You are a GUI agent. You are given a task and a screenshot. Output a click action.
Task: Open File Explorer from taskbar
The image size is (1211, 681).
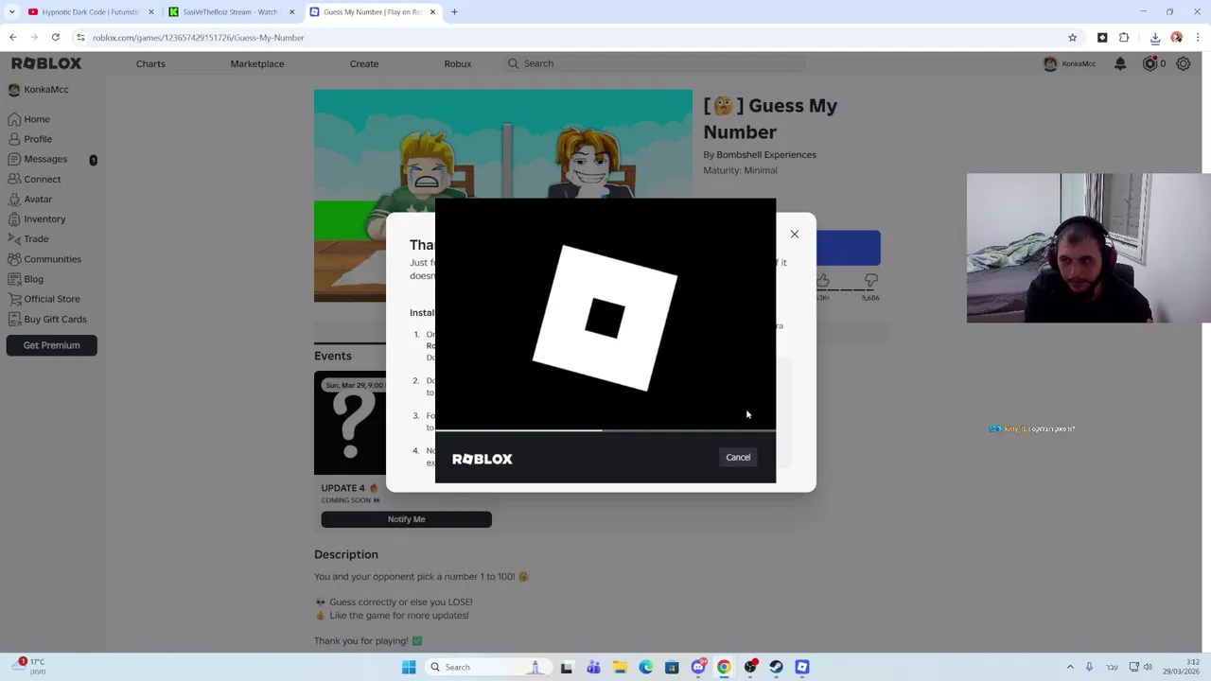click(x=620, y=667)
